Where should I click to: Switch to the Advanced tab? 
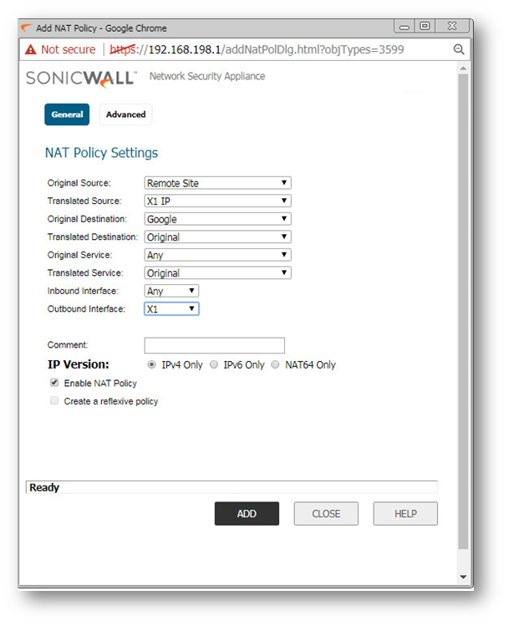125,115
